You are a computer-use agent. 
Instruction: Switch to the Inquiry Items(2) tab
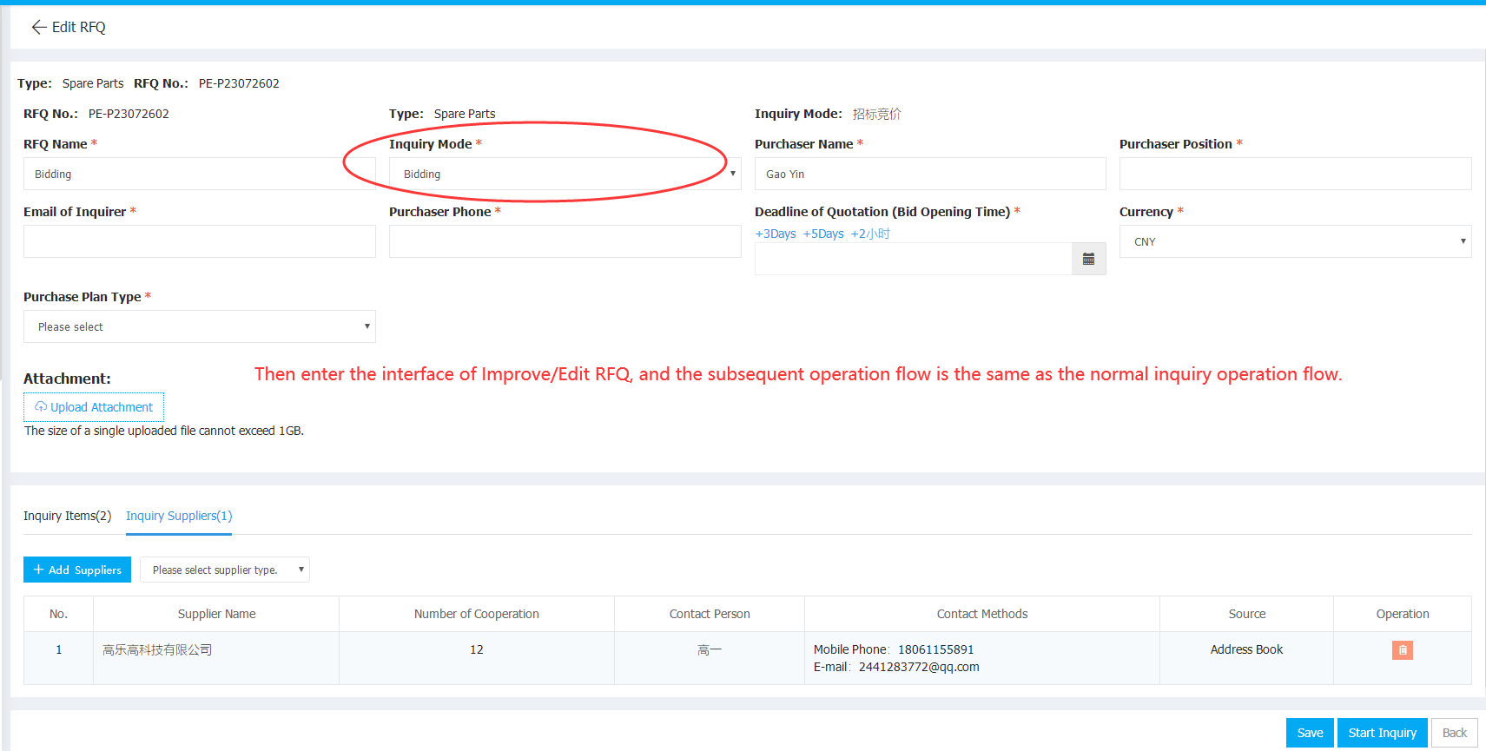[67, 516]
